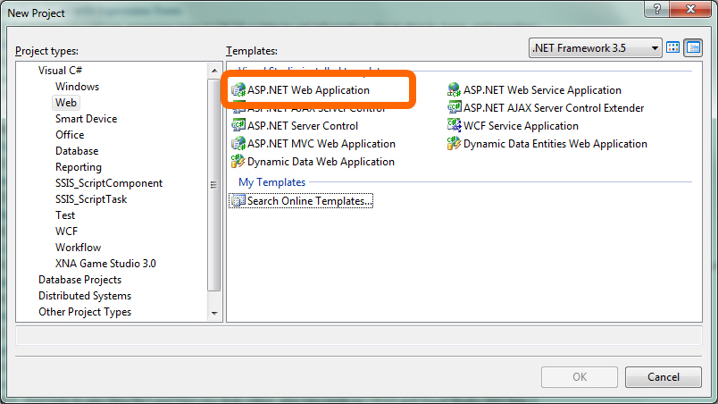Select WCF project type

click(66, 231)
